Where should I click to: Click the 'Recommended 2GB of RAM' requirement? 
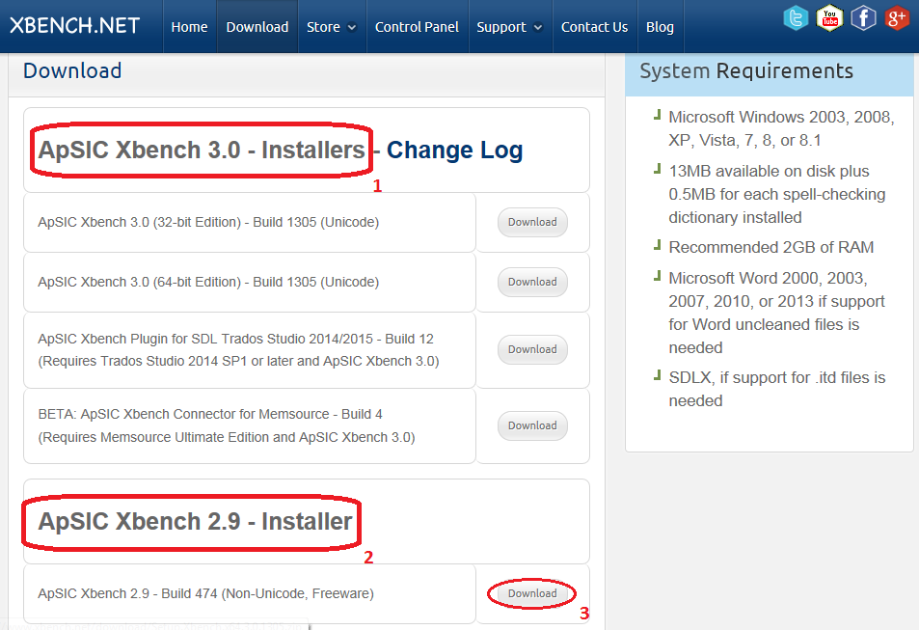(771, 247)
